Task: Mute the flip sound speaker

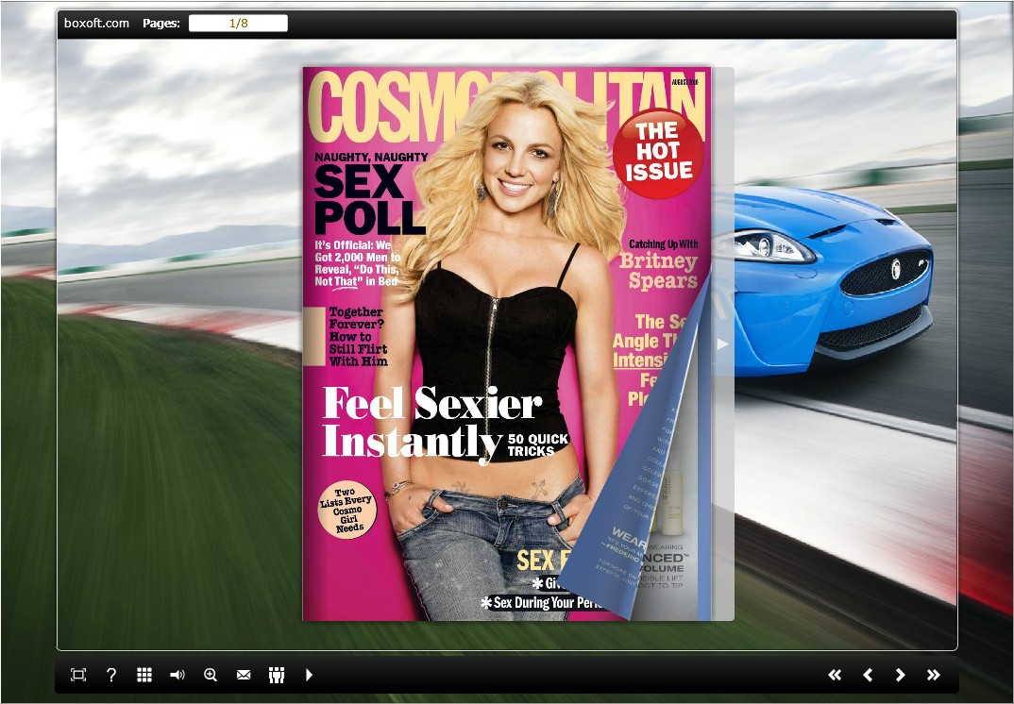Action: pyautogui.click(x=177, y=675)
